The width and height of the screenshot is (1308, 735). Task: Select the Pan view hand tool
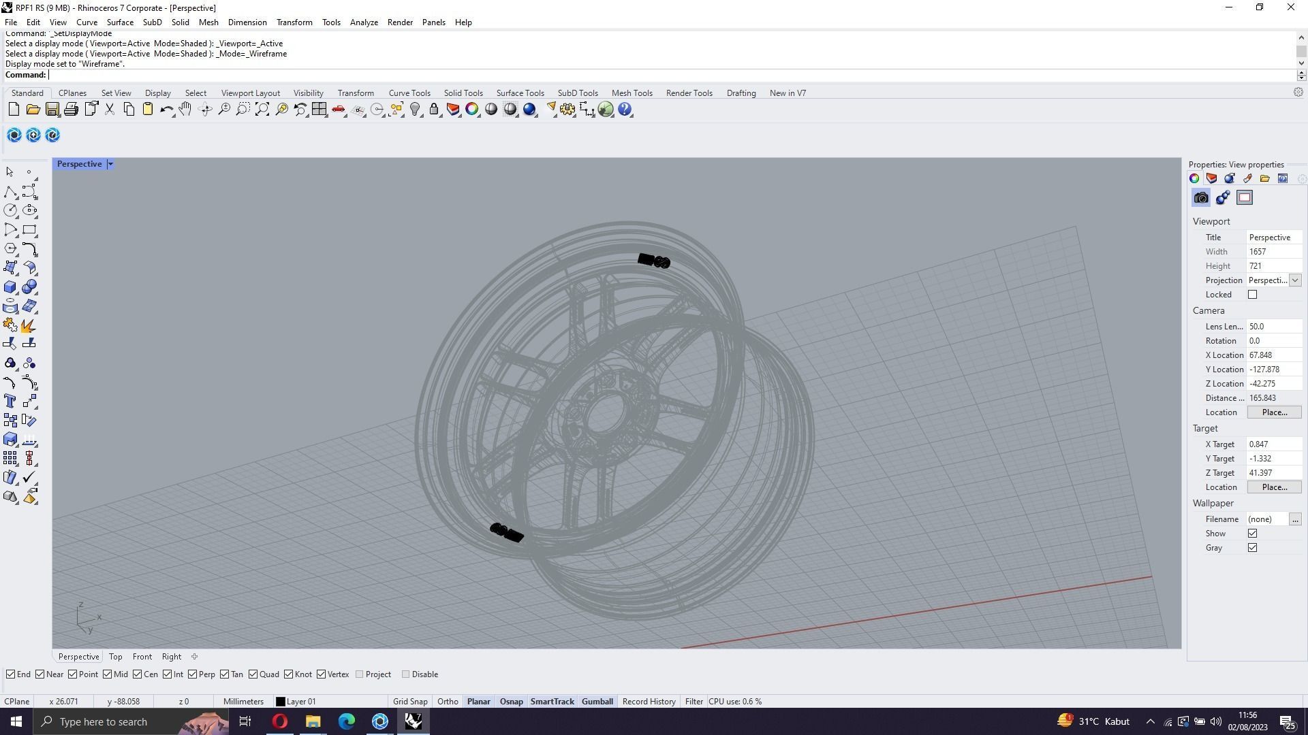click(185, 110)
